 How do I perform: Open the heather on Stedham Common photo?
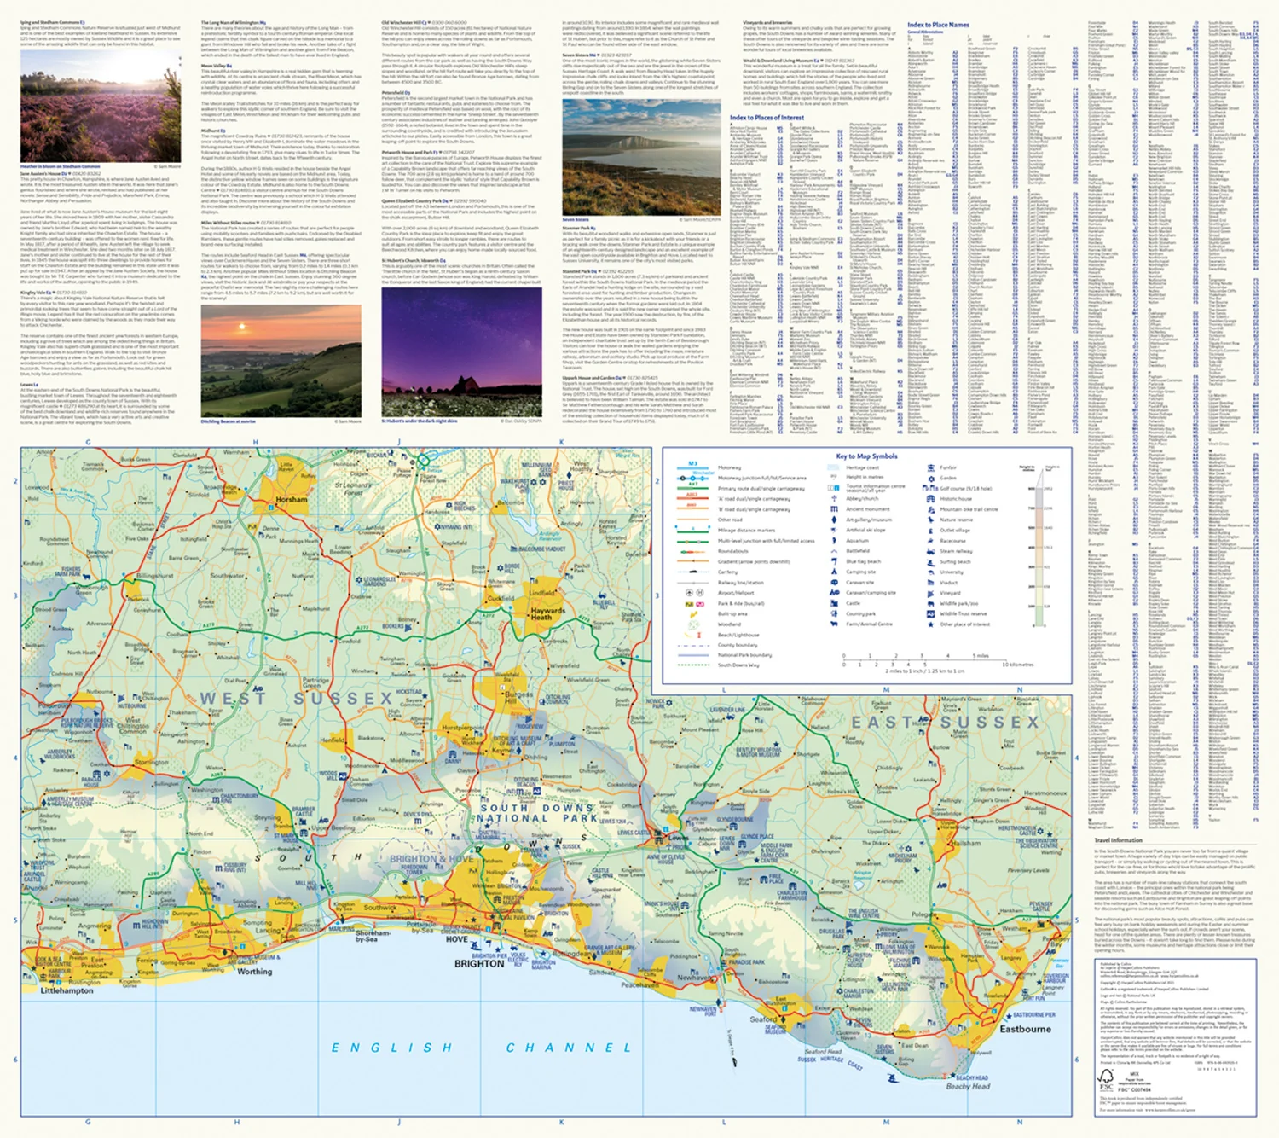pyautogui.click(x=101, y=105)
